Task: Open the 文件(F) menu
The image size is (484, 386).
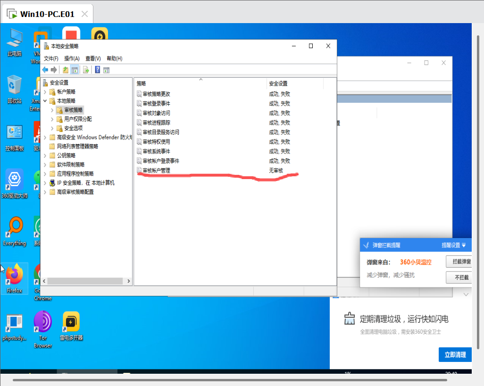Action: click(x=51, y=58)
